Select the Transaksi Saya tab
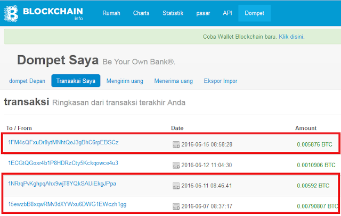This screenshot has width=341, height=216. [x=76, y=81]
